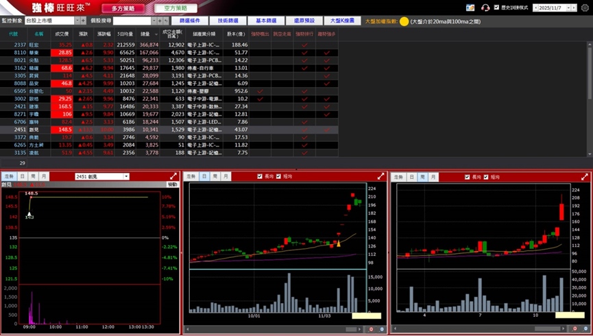
Task: Click the 大盤K線圖 button
Action: coord(341,21)
